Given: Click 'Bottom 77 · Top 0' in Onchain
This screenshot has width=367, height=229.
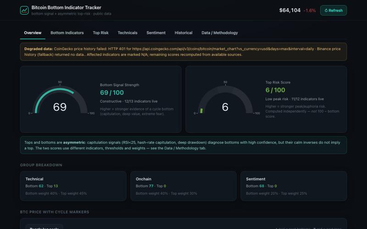Looking at the screenshot, I should [151, 186].
